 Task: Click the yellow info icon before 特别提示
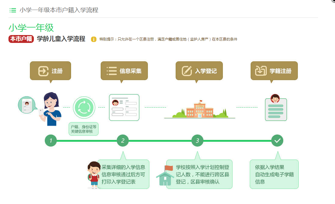point(94,39)
